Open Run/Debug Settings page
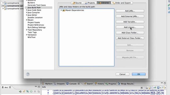This screenshot has height=95, width=170. pos(37,27)
